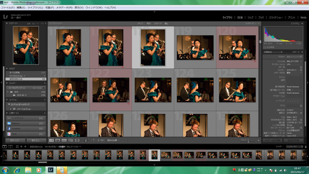Collapse the Metadata panel
The image size is (309, 174).
(302, 52)
